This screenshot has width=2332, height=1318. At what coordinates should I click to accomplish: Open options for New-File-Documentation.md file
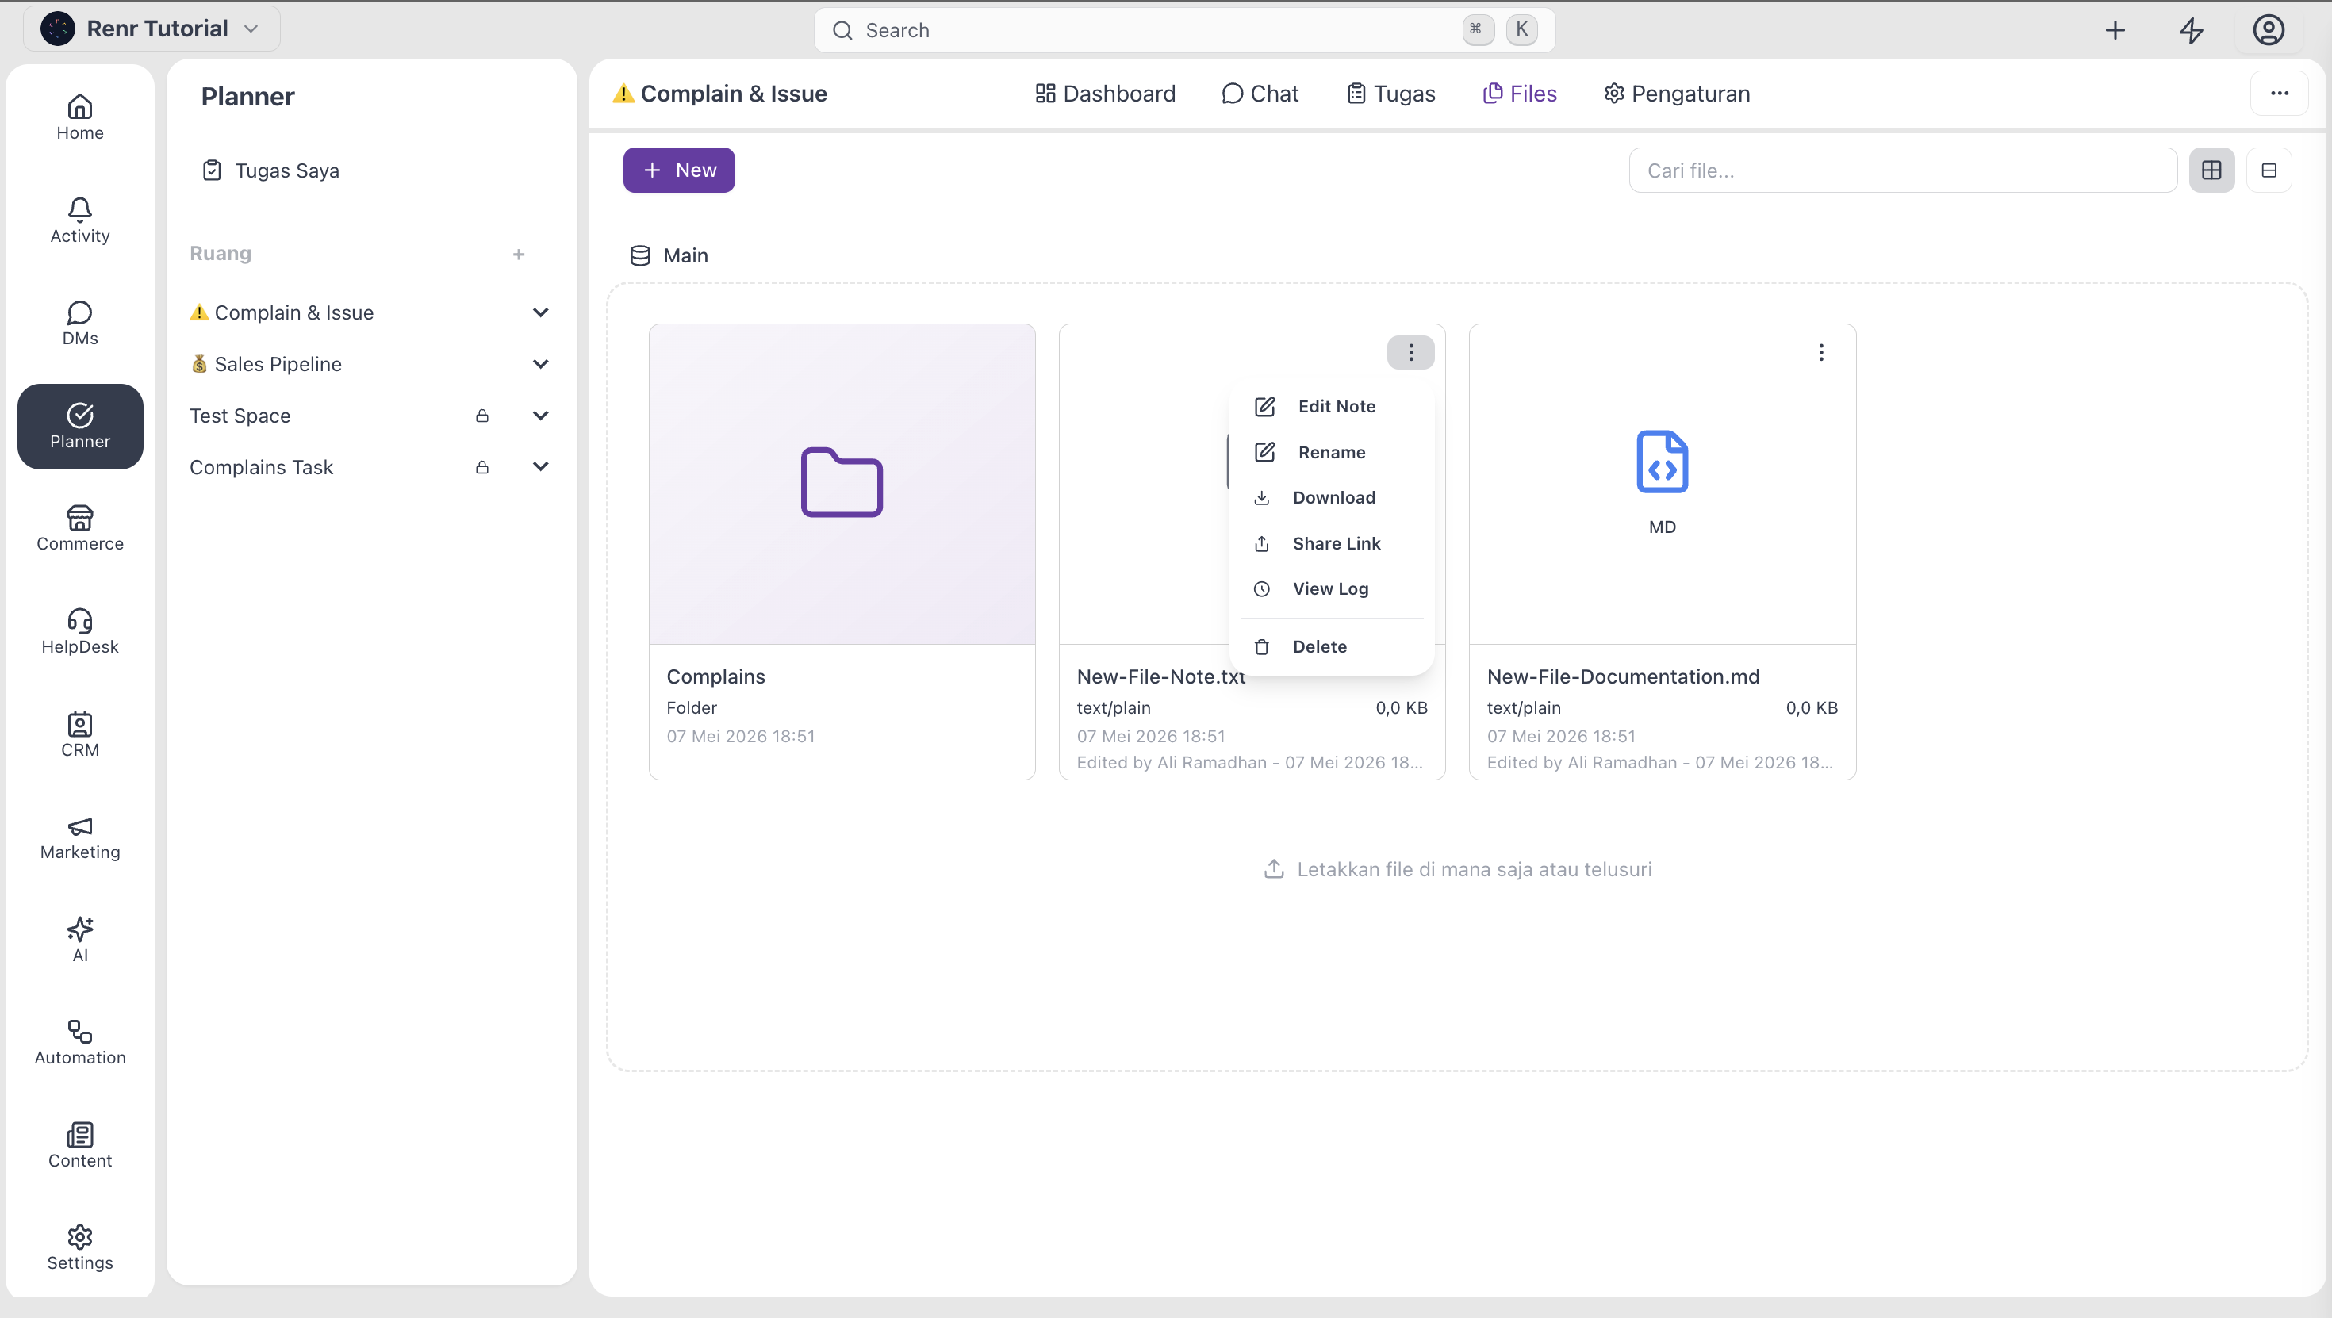(x=1820, y=352)
